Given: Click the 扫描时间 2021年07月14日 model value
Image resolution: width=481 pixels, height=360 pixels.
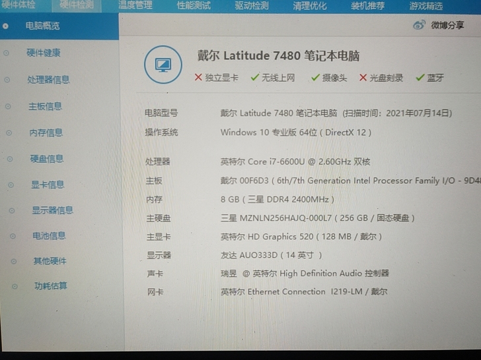Looking at the screenshot, I should (x=336, y=113).
